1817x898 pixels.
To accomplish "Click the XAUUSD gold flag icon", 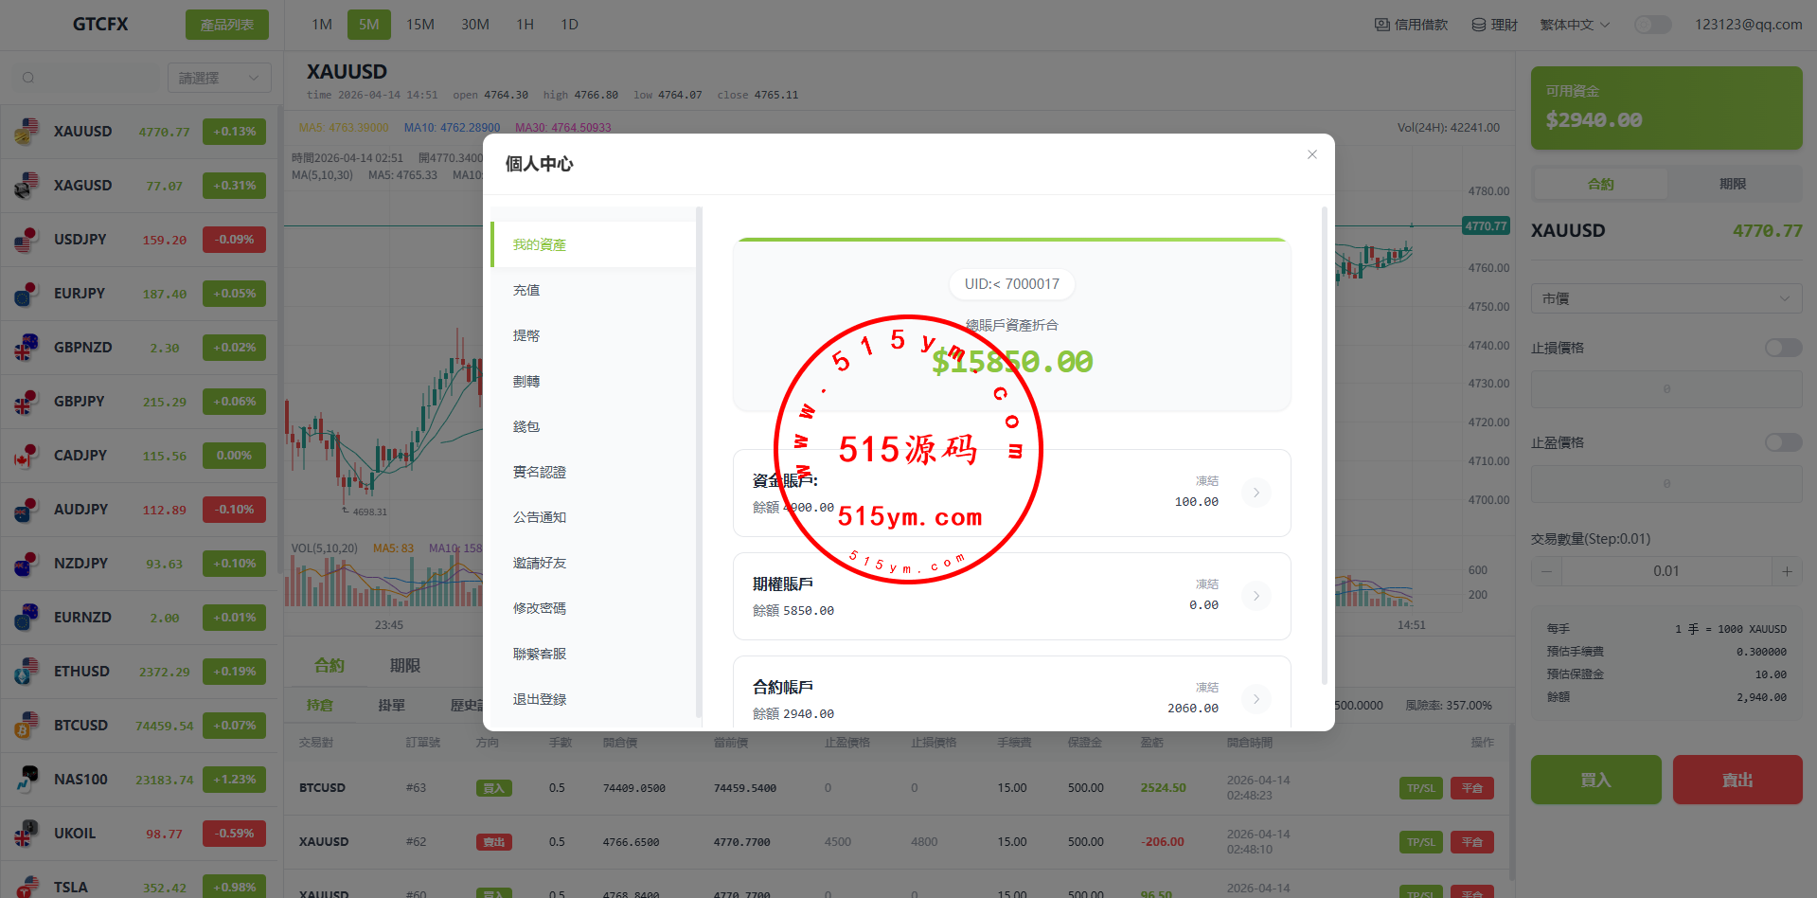I will tap(27, 132).
